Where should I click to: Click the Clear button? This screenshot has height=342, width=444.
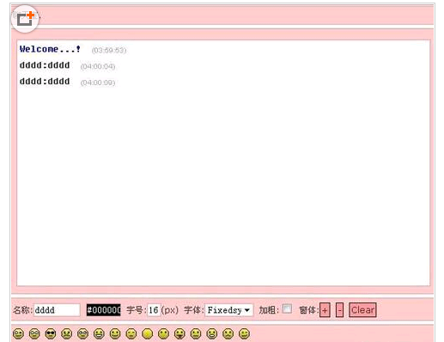pos(362,310)
